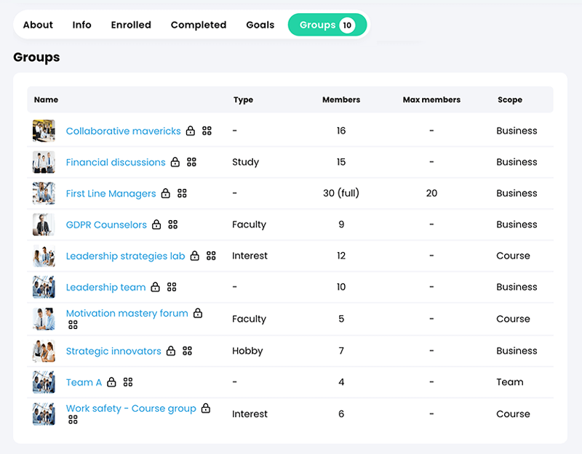Open the grid icon for First Line Managers
The width and height of the screenshot is (582, 454).
[183, 193]
